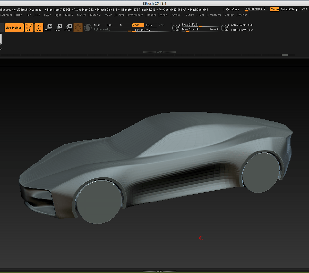Open the Render menu

tap(152, 15)
